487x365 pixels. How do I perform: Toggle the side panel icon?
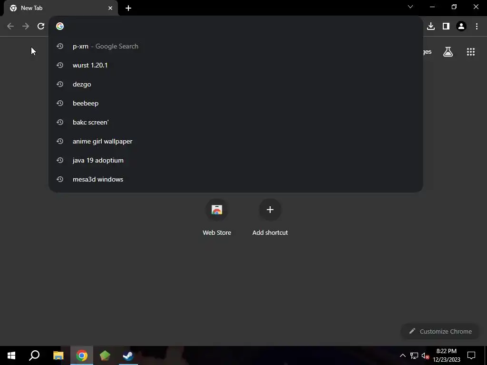point(446,26)
